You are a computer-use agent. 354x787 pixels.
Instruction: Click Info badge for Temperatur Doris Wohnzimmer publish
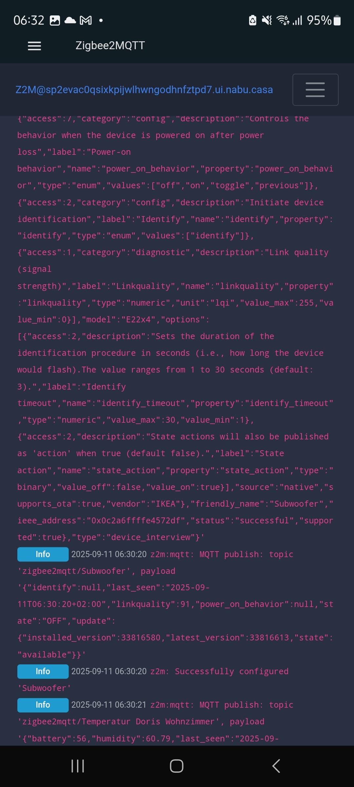click(43, 705)
